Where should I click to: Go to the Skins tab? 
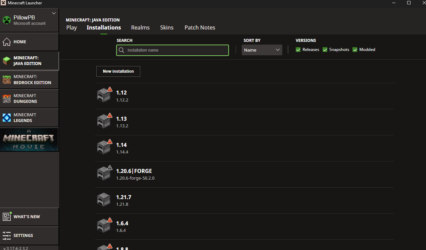167,27
